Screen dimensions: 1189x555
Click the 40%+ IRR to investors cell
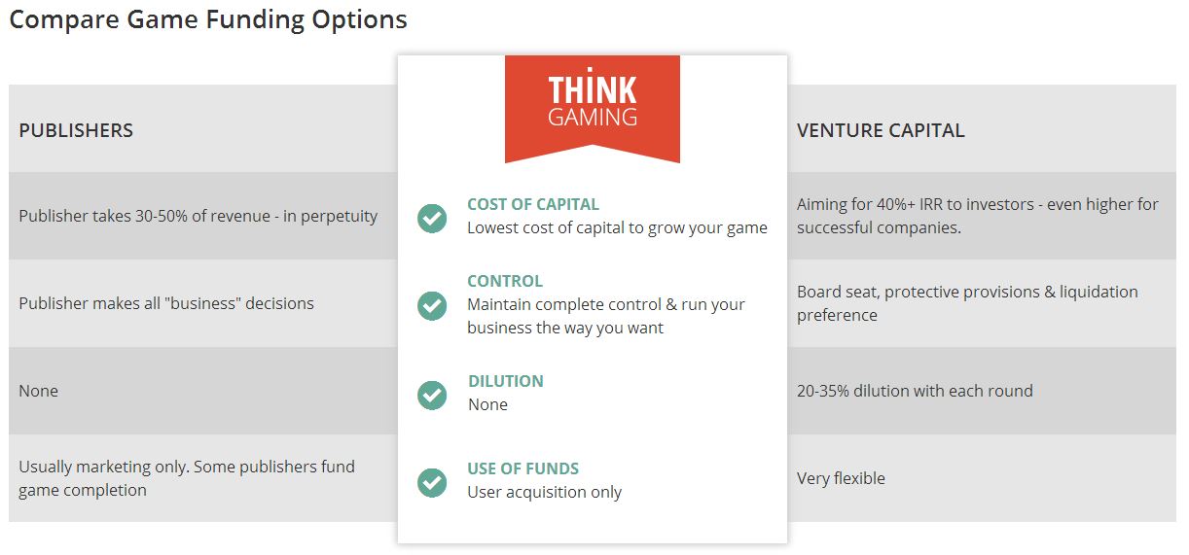point(982,216)
